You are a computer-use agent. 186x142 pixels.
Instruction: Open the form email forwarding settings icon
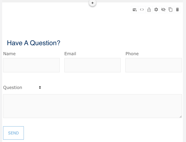(x=135, y=10)
